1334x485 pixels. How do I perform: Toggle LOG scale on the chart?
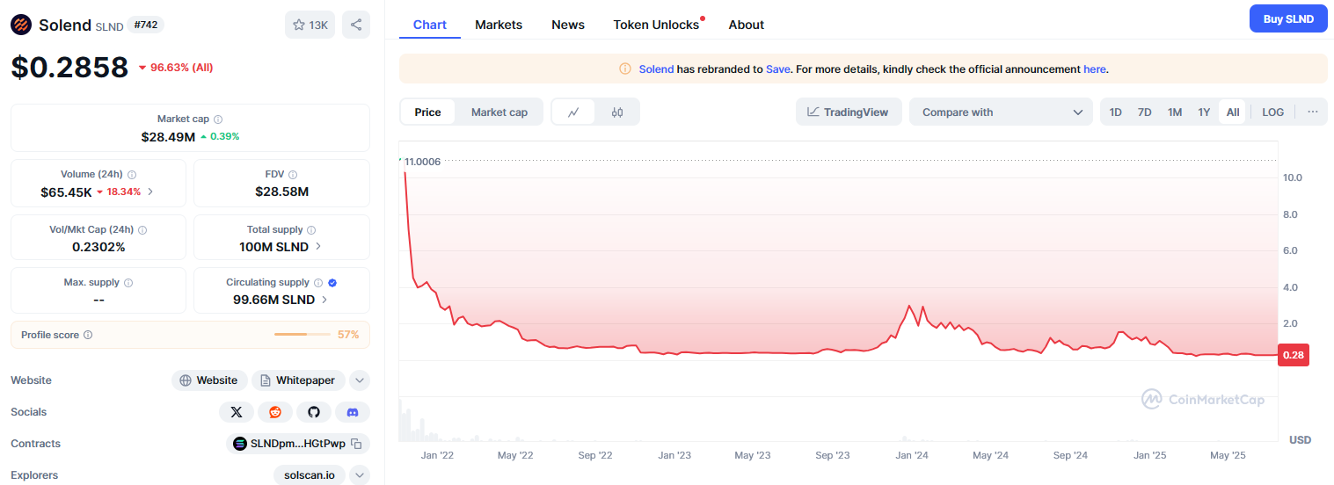point(1272,112)
